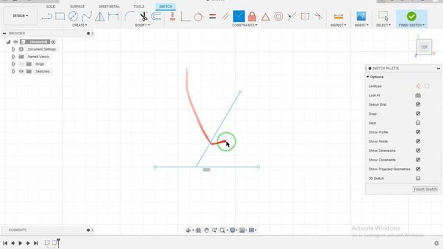This screenshot has width=443, height=249.
Task: Expand the Sketches tree node
Action: pos(13,71)
